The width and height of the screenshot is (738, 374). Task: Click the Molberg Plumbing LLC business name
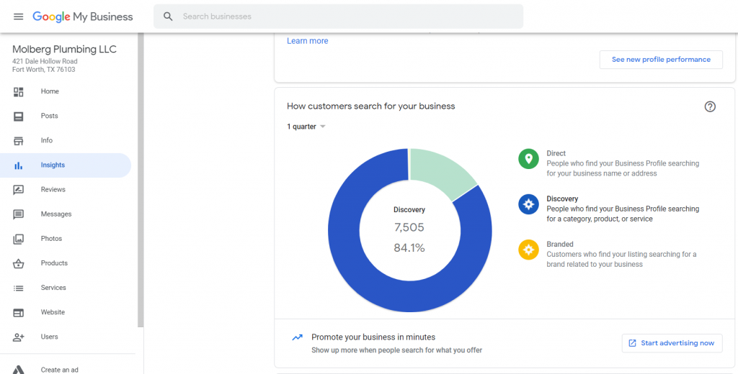(64, 50)
